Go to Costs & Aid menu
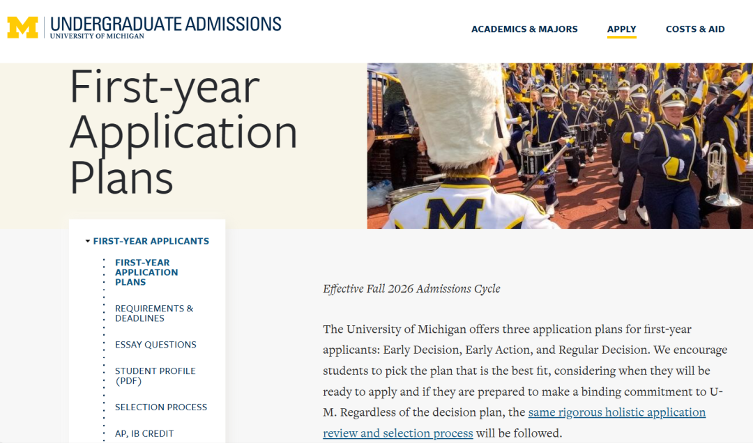The image size is (753, 443). [695, 29]
